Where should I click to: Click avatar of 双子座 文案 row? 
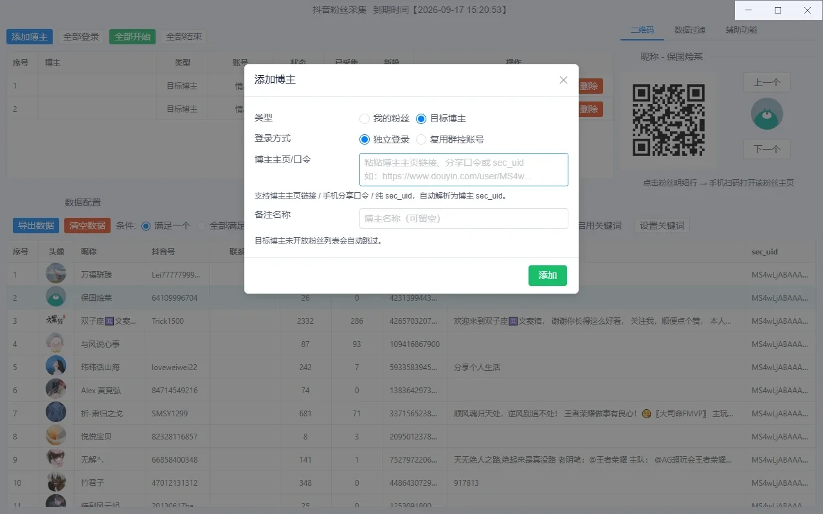coord(56,320)
